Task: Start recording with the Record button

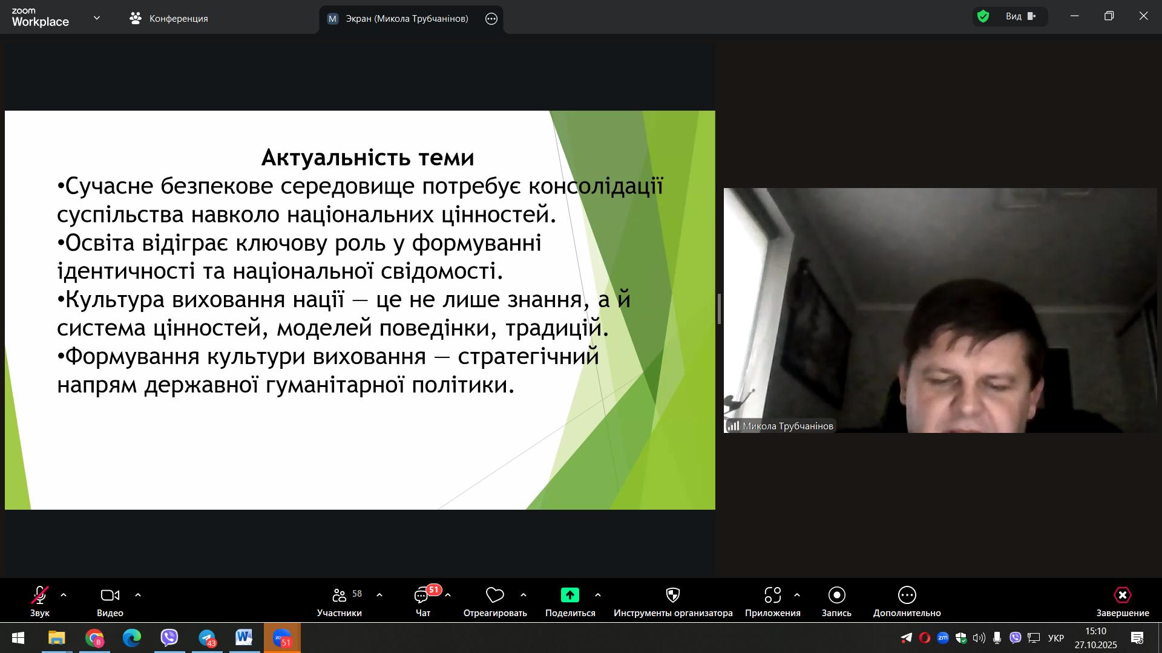Action: pyautogui.click(x=836, y=596)
